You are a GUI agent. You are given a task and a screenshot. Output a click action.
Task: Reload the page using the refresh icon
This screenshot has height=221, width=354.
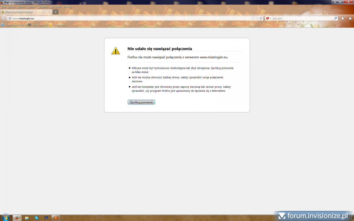click(x=261, y=18)
